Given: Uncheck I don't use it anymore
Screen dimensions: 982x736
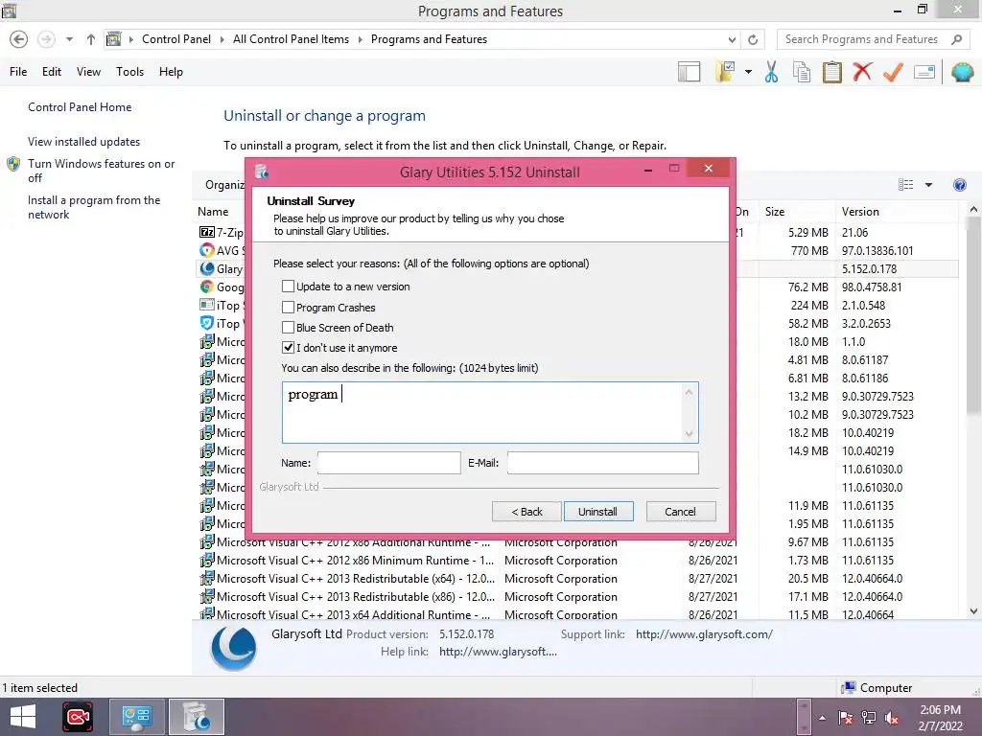Looking at the screenshot, I should click(288, 347).
